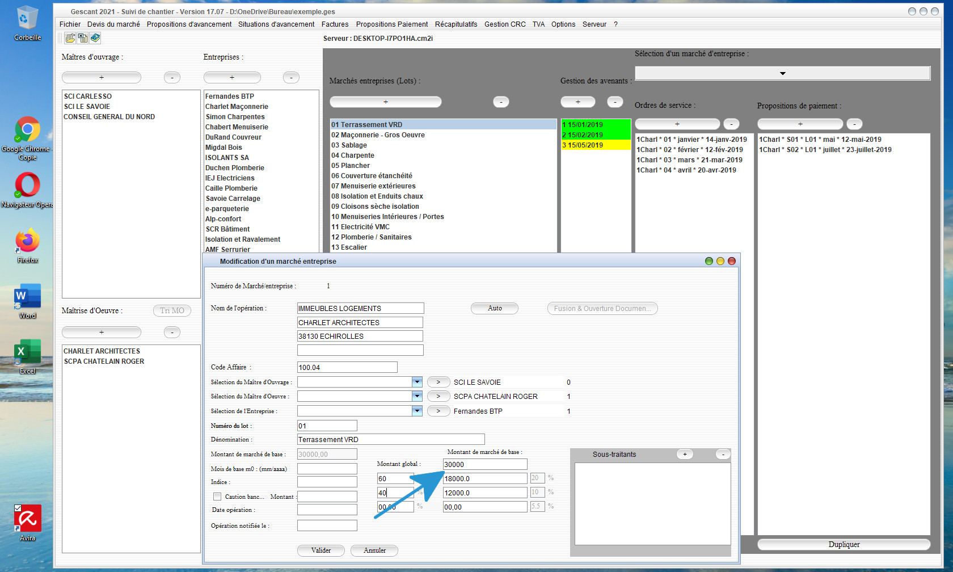The image size is (953, 572).
Task: Click the Auto button
Action: (x=495, y=308)
